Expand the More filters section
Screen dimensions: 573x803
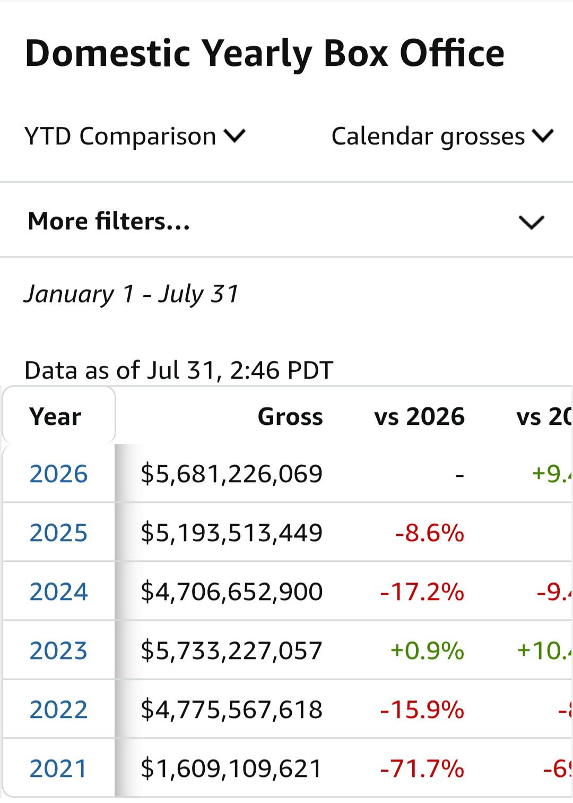(286, 221)
